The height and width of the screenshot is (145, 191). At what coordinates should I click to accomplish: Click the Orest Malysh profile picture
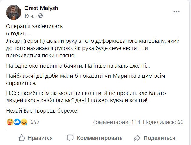click(x=14, y=12)
